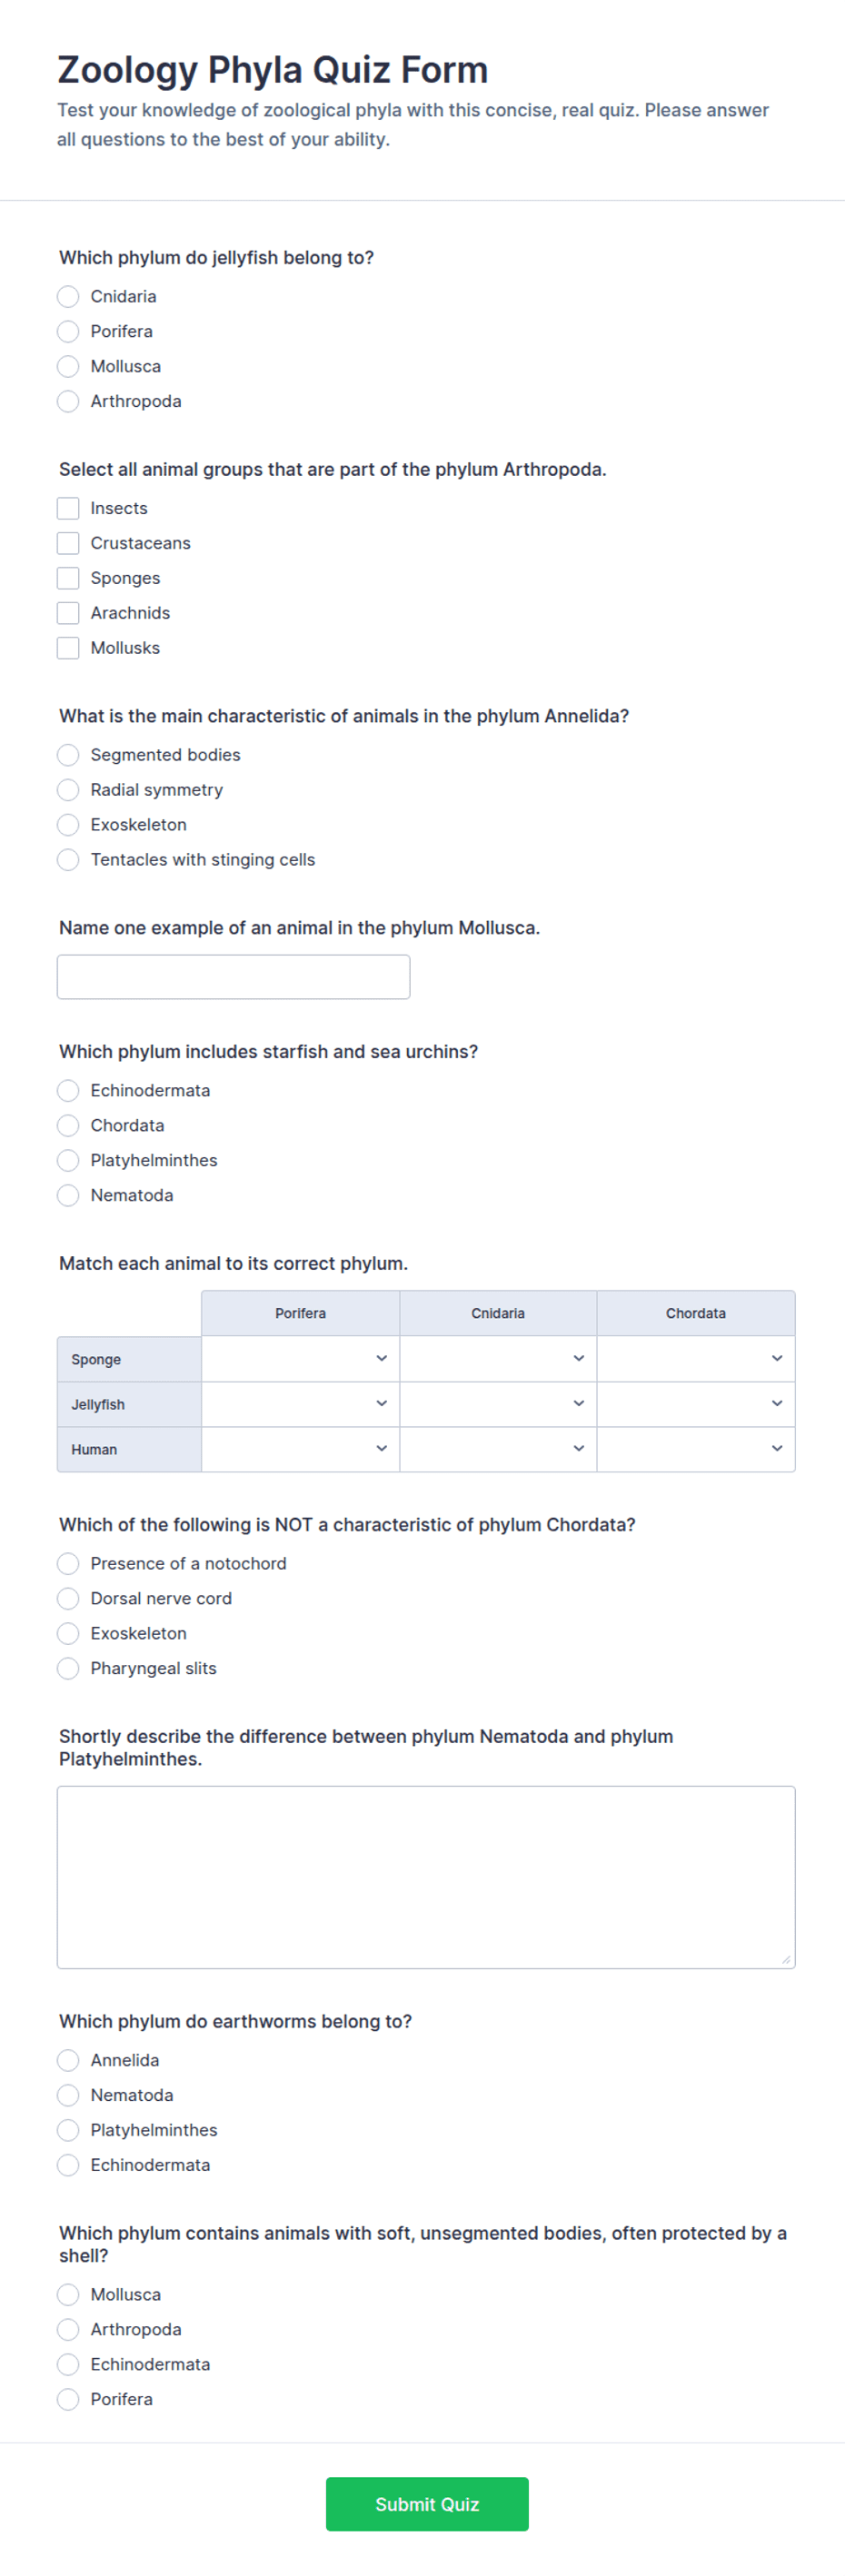Tick the Arachnids option
This screenshot has height=2576, width=845.
68,613
